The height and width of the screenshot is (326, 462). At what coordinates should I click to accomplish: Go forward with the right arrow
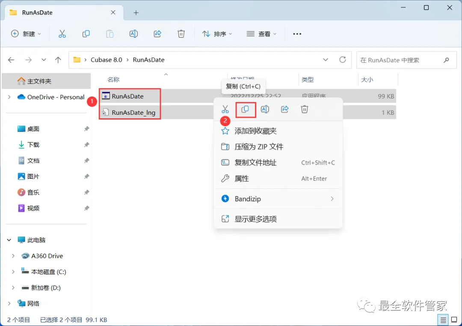28,60
